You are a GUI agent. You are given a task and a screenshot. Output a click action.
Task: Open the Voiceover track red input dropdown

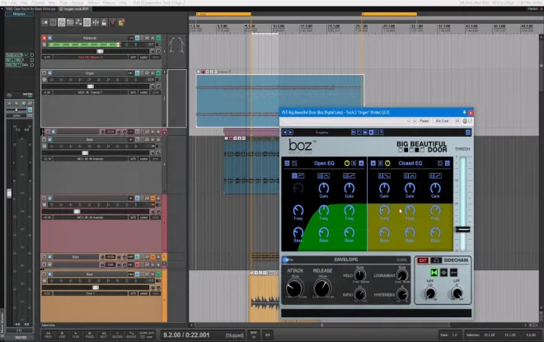pos(91,57)
